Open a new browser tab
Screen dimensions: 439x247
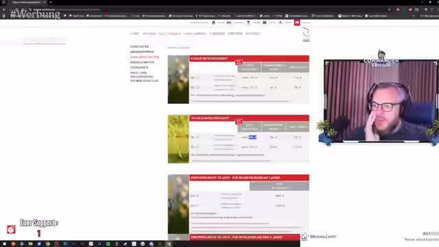(x=51, y=2)
